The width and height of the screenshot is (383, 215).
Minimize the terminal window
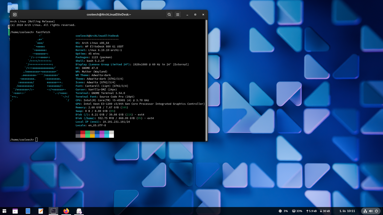[x=187, y=14]
